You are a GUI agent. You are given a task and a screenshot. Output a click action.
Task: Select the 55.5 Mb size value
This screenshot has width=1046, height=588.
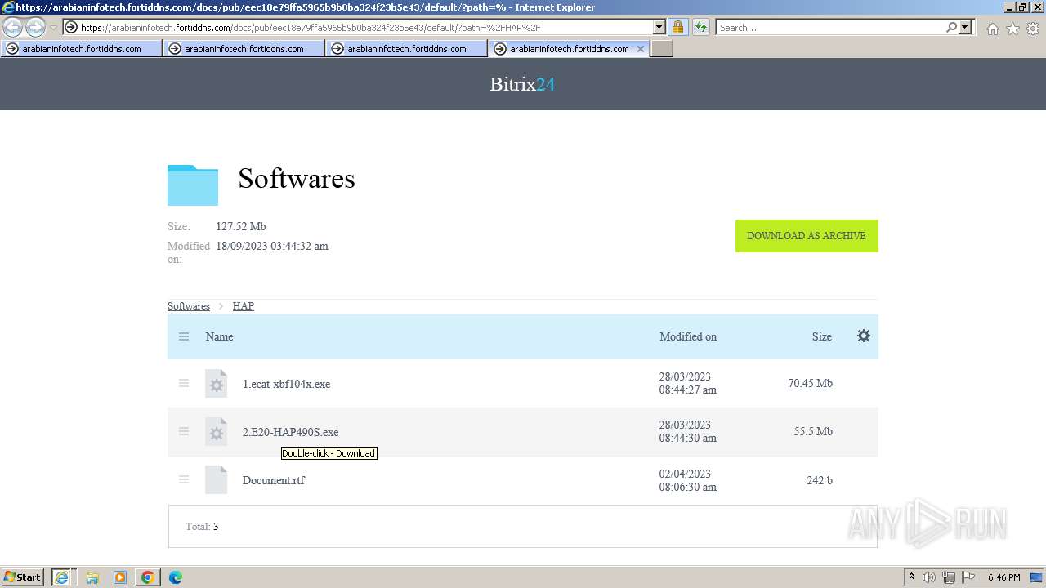point(813,431)
